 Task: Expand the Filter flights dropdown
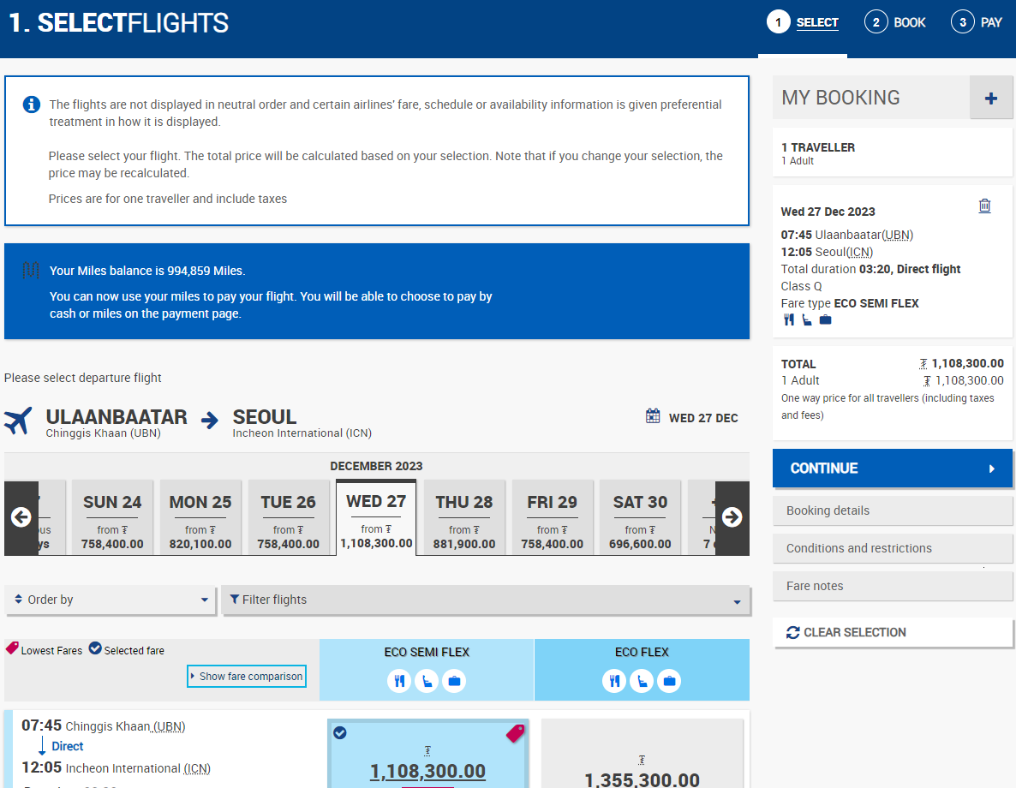tap(486, 600)
